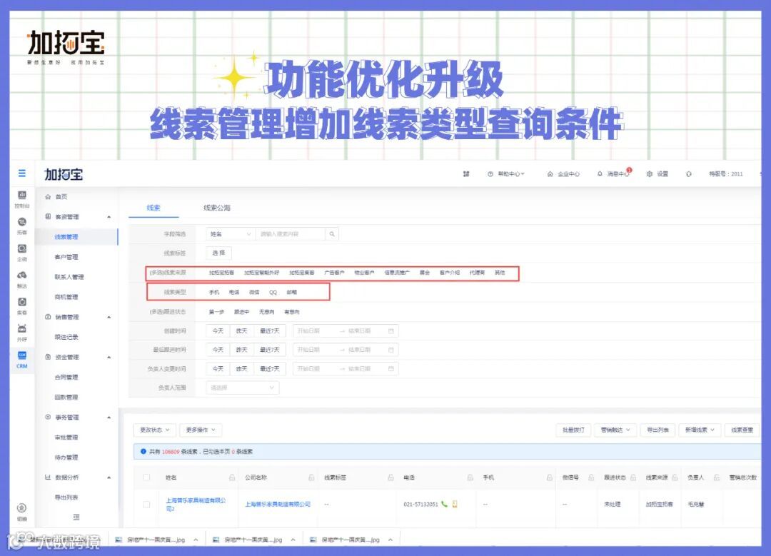Click the lock icon in the 电话 column header
This screenshot has width=771, height=556.
pyautogui.click(x=470, y=477)
